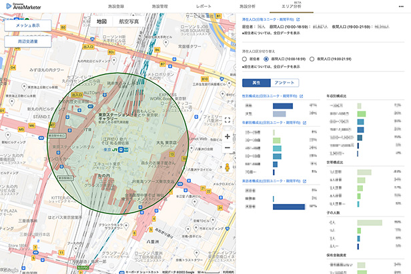Click the AreaMarketer logo
Viewport: 411px width, 274px height.
pos(23,6)
